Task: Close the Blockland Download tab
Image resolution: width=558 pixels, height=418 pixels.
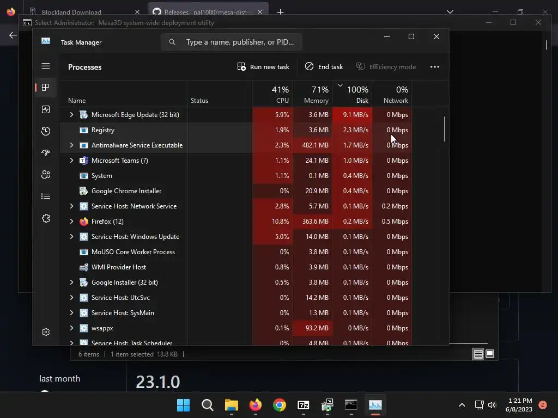Action: [x=137, y=12]
